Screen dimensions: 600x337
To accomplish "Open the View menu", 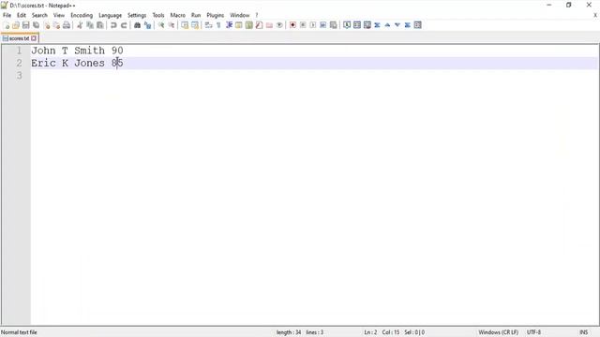I will point(59,15).
